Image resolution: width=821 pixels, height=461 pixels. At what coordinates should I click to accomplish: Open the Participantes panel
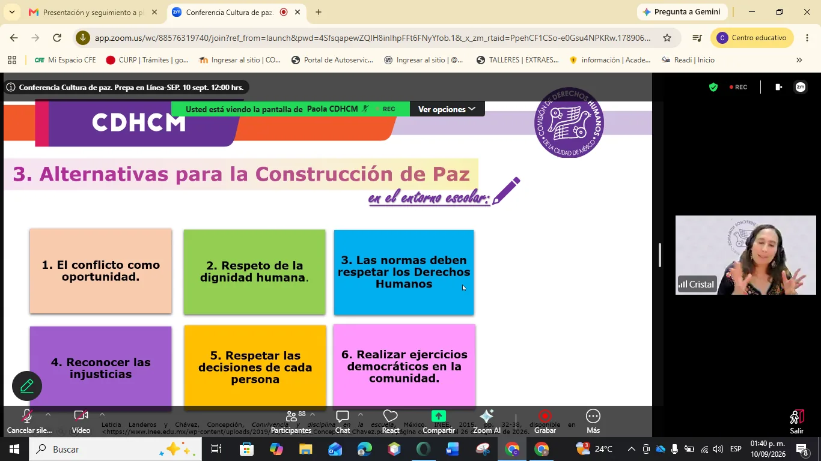(291, 422)
